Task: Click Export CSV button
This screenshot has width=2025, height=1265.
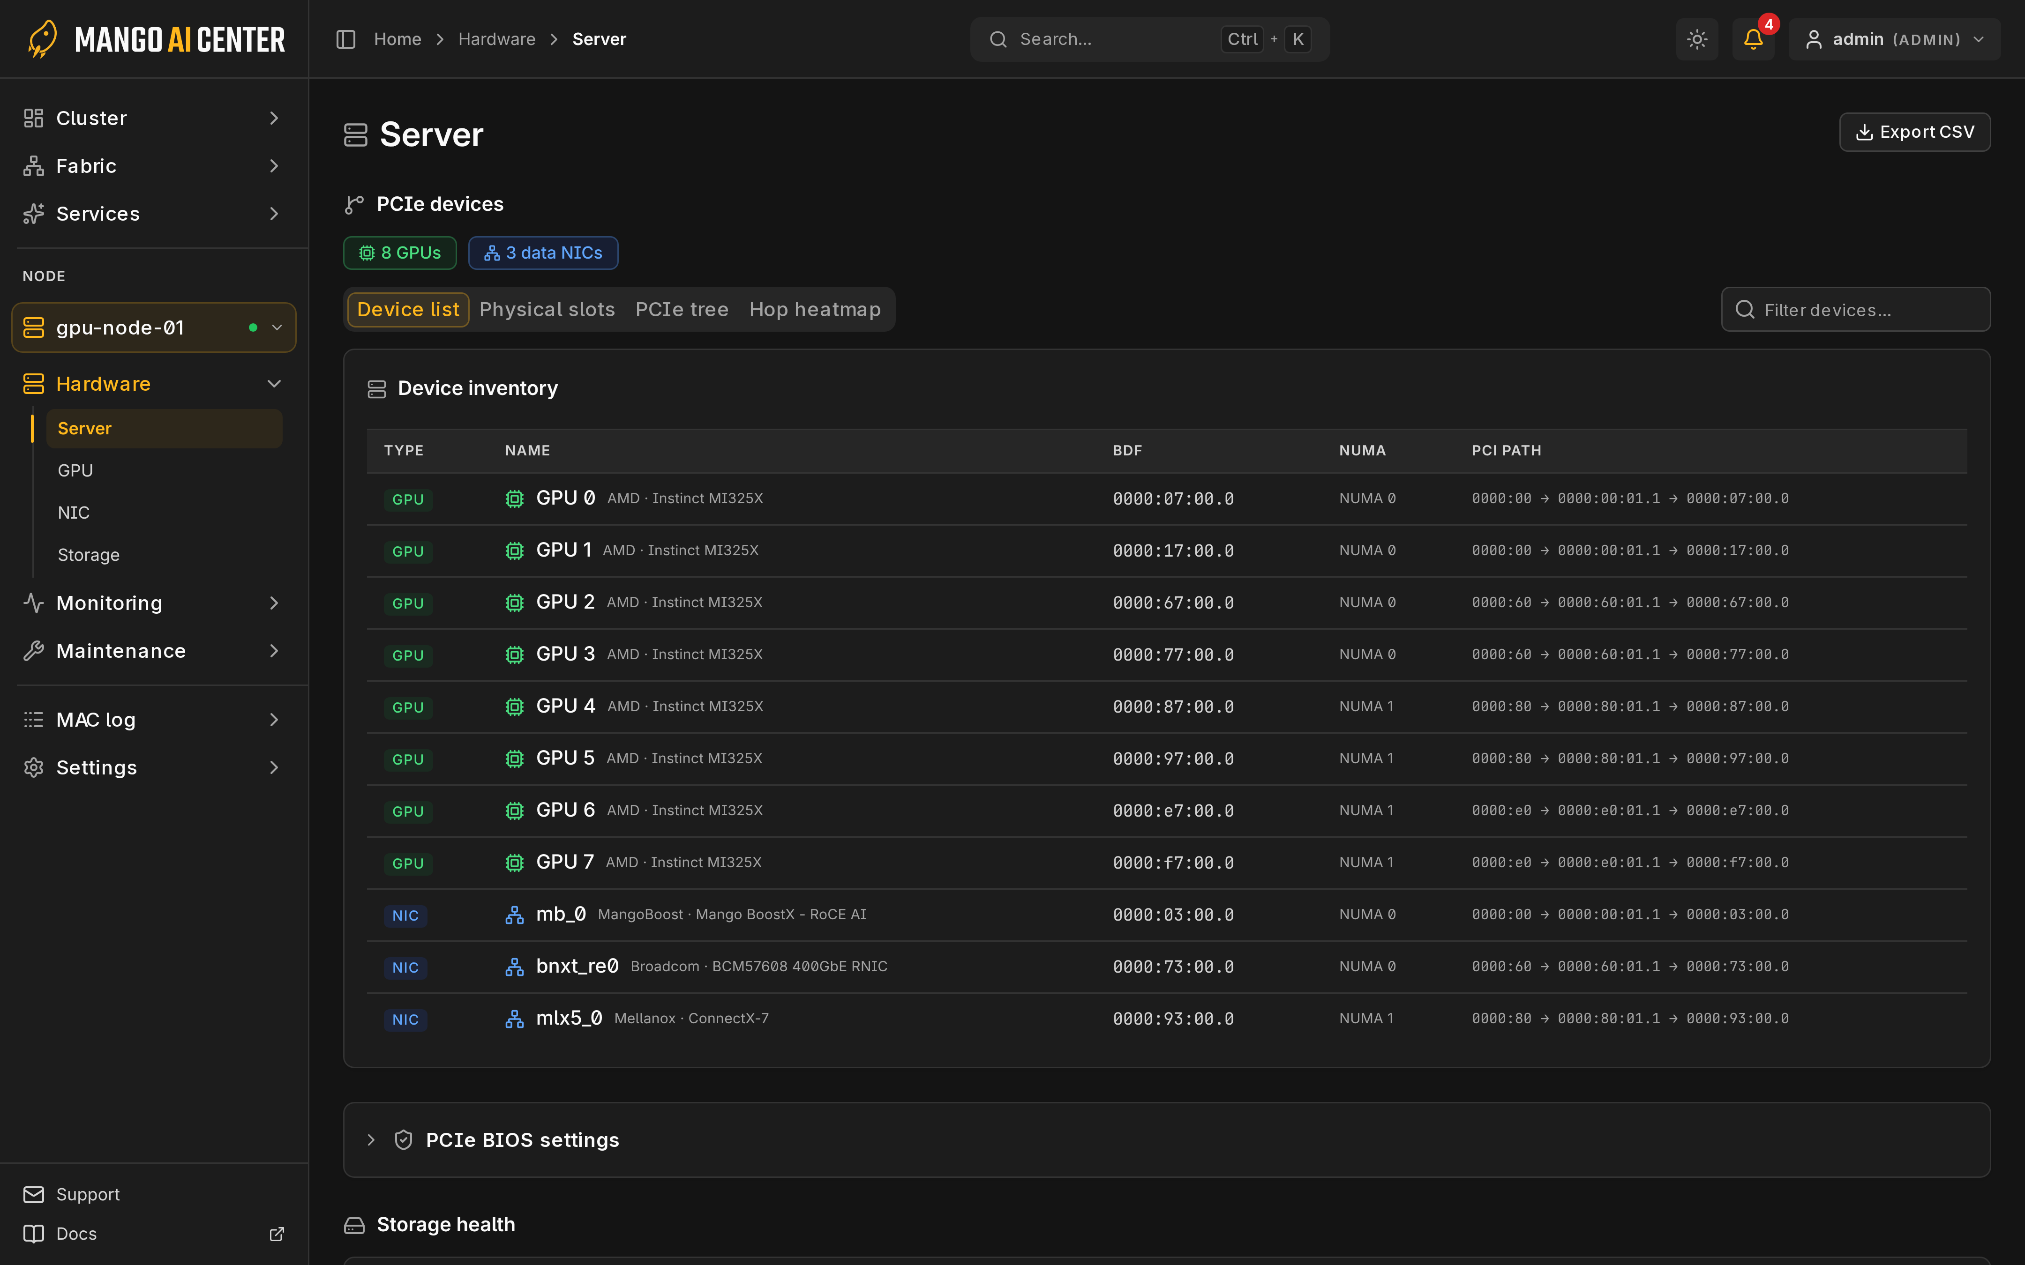Action: click(x=1914, y=132)
